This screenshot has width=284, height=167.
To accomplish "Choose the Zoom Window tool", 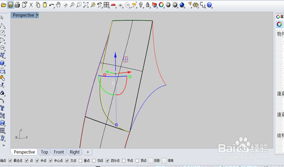I will [x=79, y=5].
